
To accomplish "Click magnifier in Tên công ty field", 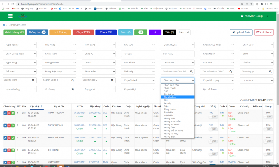I will click(x=270, y=72).
